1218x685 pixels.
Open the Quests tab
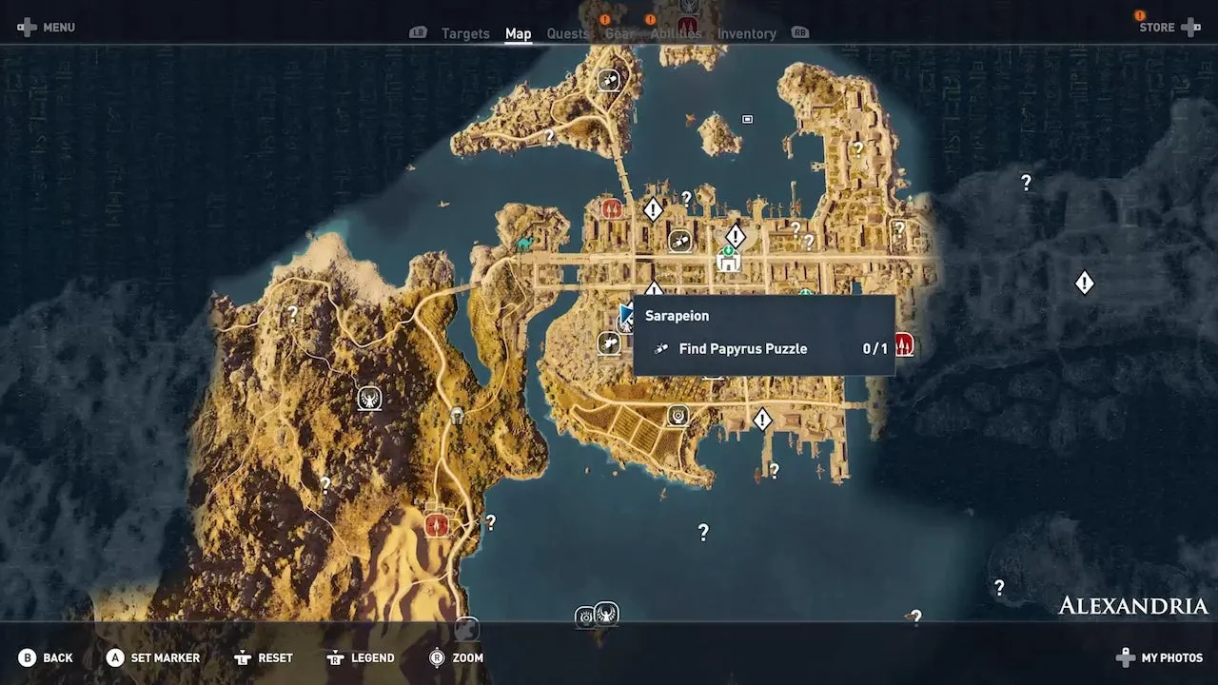568,33
